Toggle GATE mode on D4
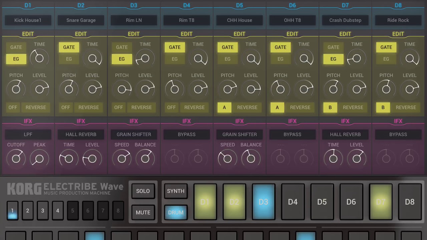The height and width of the screenshot is (240, 427). pos(175,47)
